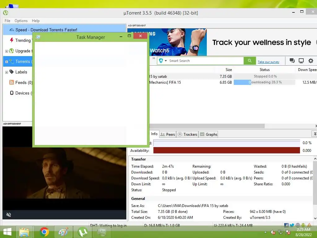Switch to the Info tab

click(154, 134)
